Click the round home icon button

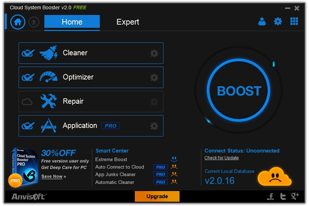coord(18,22)
